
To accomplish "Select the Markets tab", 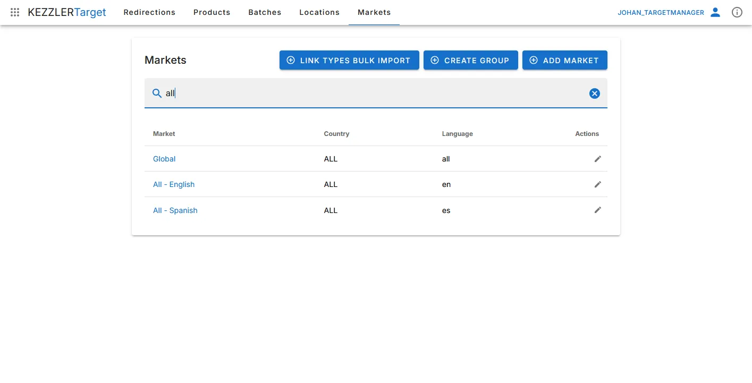I will pos(374,12).
